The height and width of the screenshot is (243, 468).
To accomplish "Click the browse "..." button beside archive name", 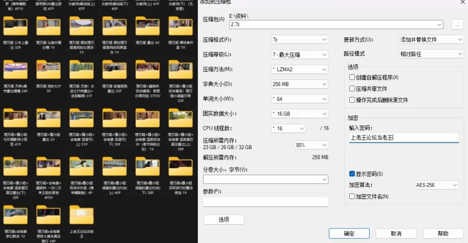I will coord(457,25).
